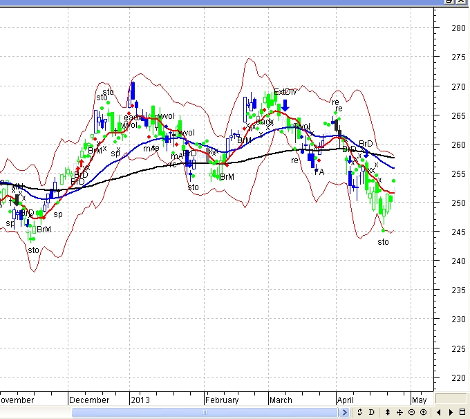Select the D daily period icon
This screenshot has height=419, width=470.
371,413
